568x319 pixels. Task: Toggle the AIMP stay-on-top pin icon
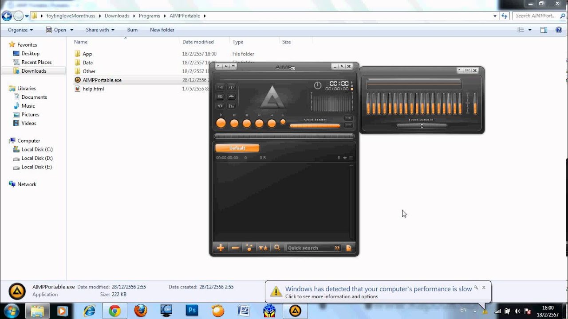(342, 66)
